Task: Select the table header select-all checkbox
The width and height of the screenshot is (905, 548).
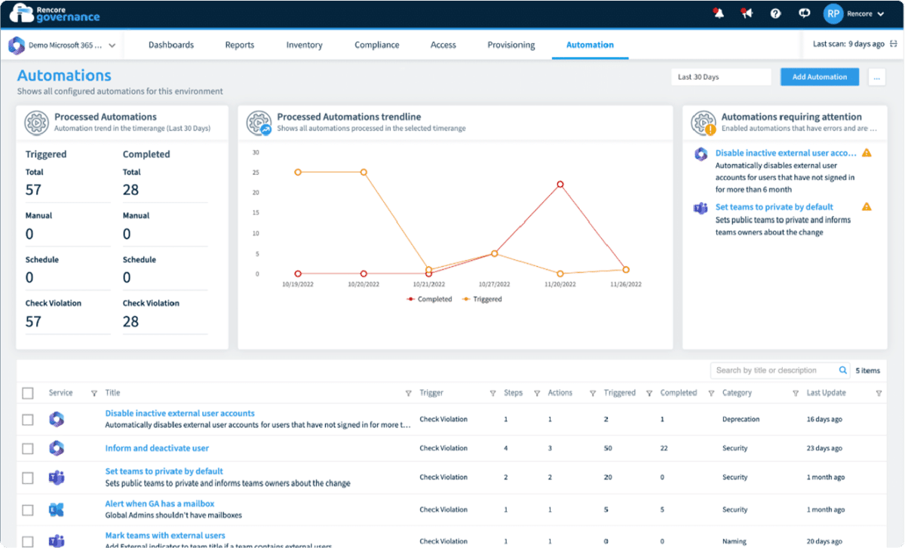Action: pyautogui.click(x=28, y=393)
